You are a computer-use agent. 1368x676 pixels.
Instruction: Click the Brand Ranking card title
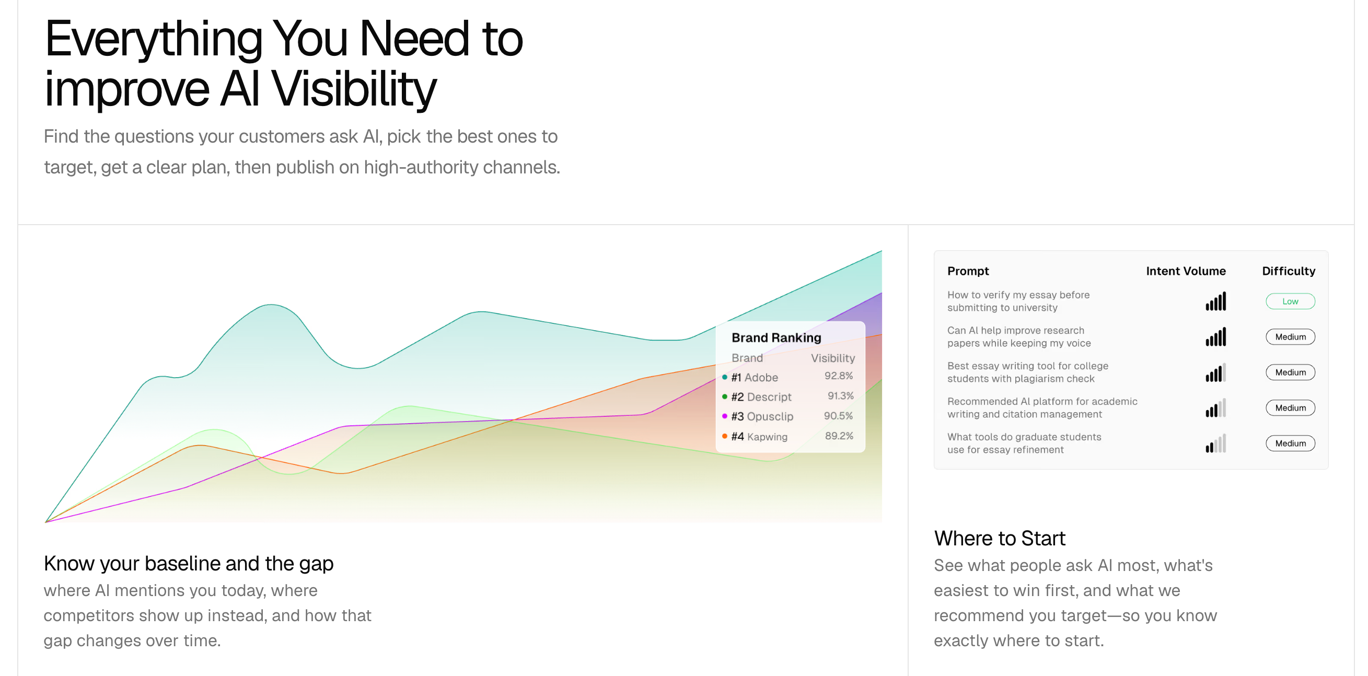click(776, 337)
